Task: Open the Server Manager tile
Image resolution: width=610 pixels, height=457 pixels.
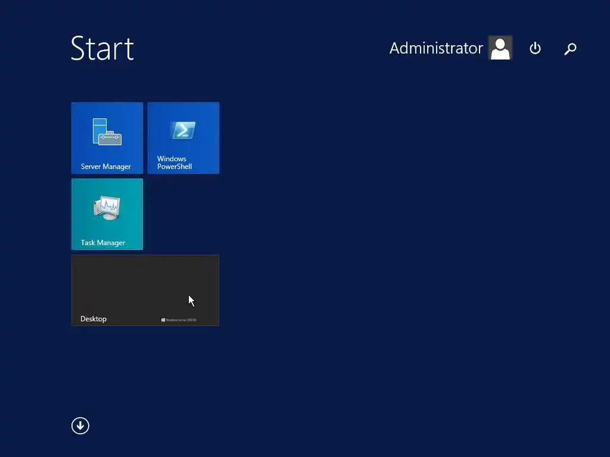Action: [107, 138]
